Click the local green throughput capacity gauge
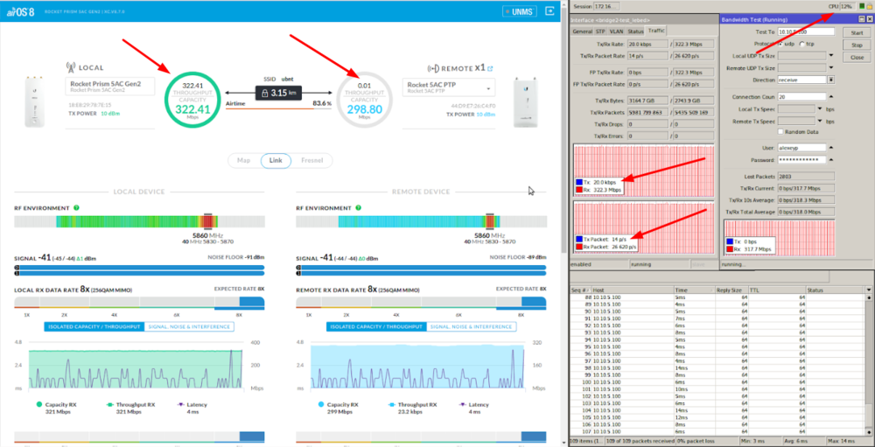 (x=192, y=100)
